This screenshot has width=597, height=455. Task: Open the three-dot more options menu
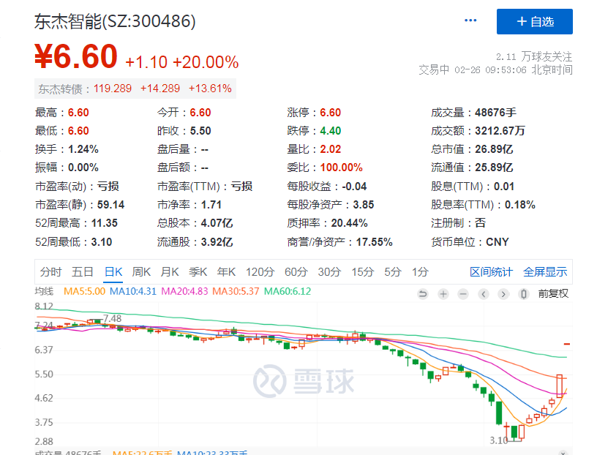coord(470,20)
